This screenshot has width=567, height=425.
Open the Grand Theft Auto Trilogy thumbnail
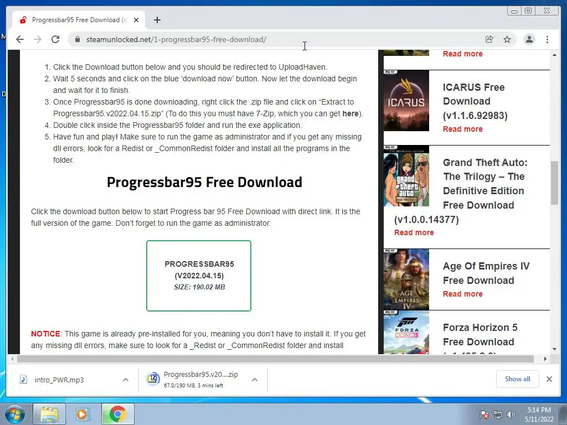click(x=406, y=176)
